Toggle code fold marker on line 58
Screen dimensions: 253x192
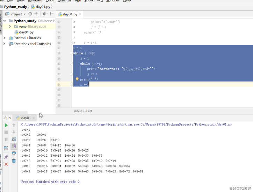coord(71,53)
